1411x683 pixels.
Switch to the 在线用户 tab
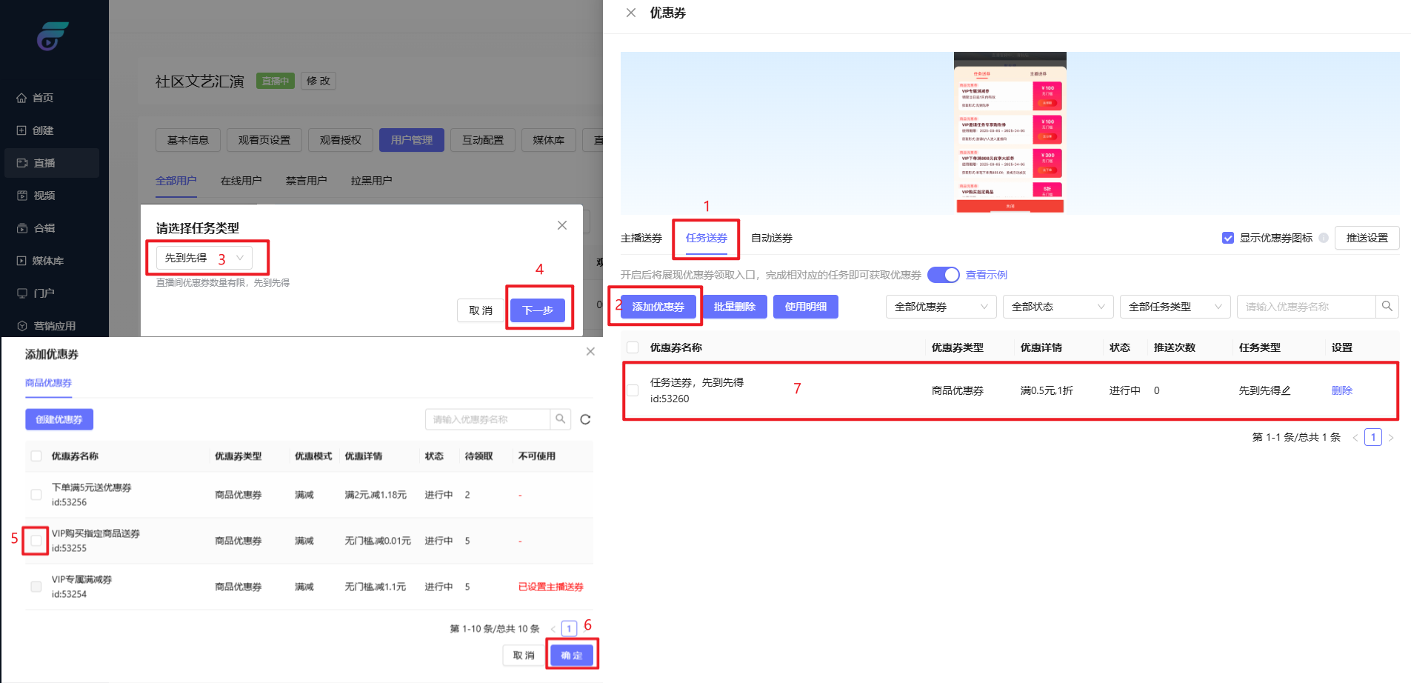(x=241, y=181)
